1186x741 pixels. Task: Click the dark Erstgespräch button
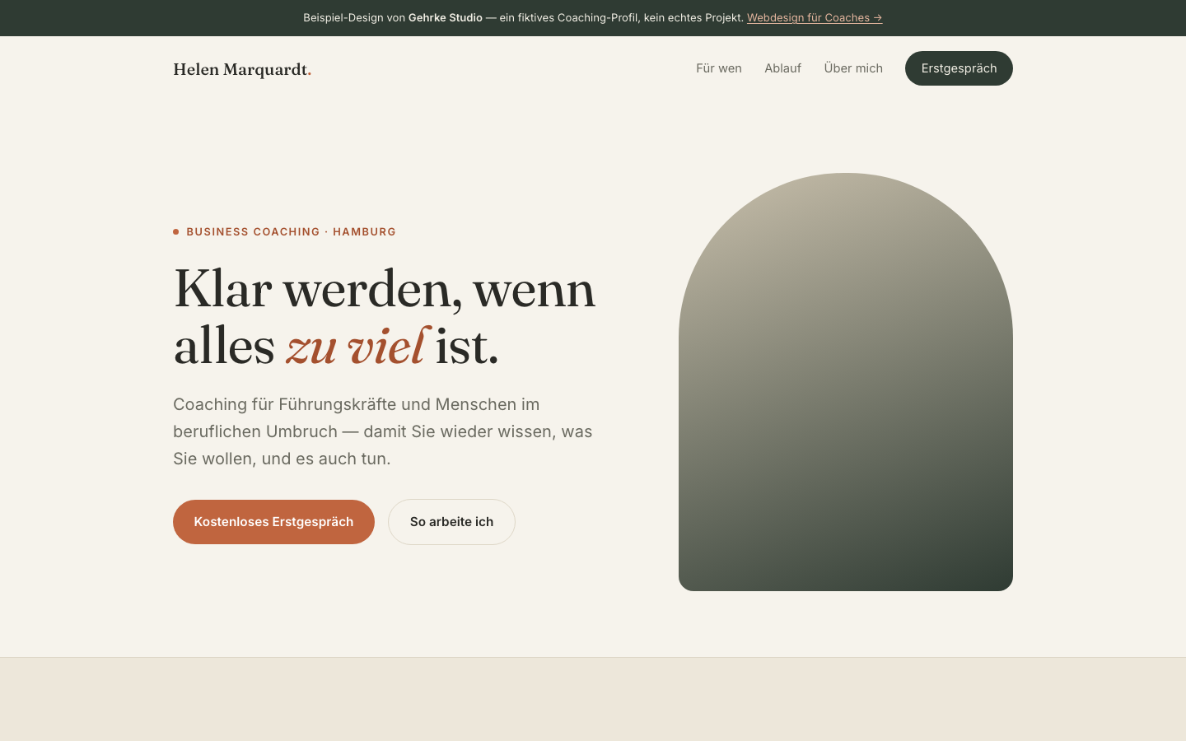click(x=959, y=68)
